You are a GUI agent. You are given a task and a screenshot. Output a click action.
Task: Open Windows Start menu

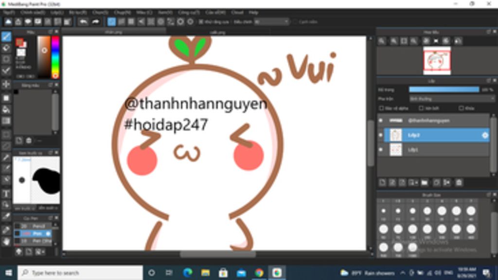(x=9, y=273)
